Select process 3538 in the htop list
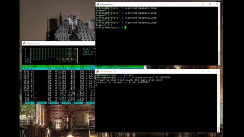This screenshot has width=244, height=137. click(58, 86)
